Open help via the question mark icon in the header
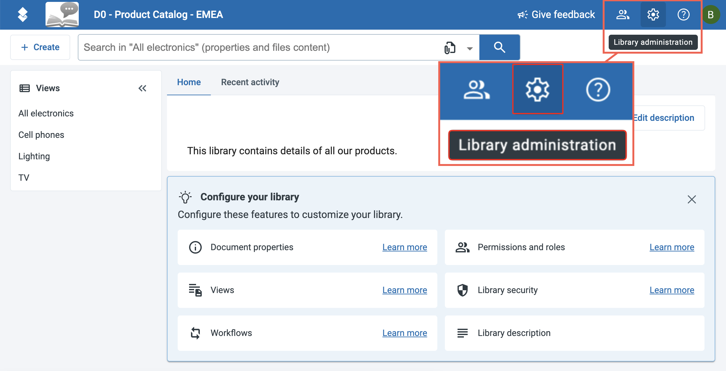Viewport: 726px width, 371px height. [x=683, y=15]
